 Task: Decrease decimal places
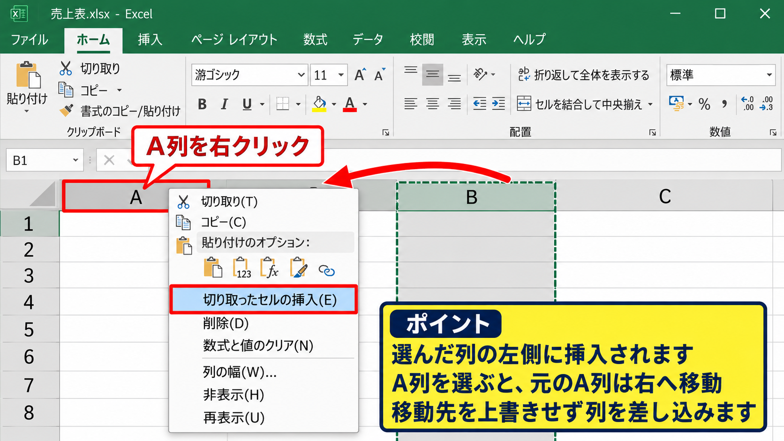pyautogui.click(x=767, y=104)
